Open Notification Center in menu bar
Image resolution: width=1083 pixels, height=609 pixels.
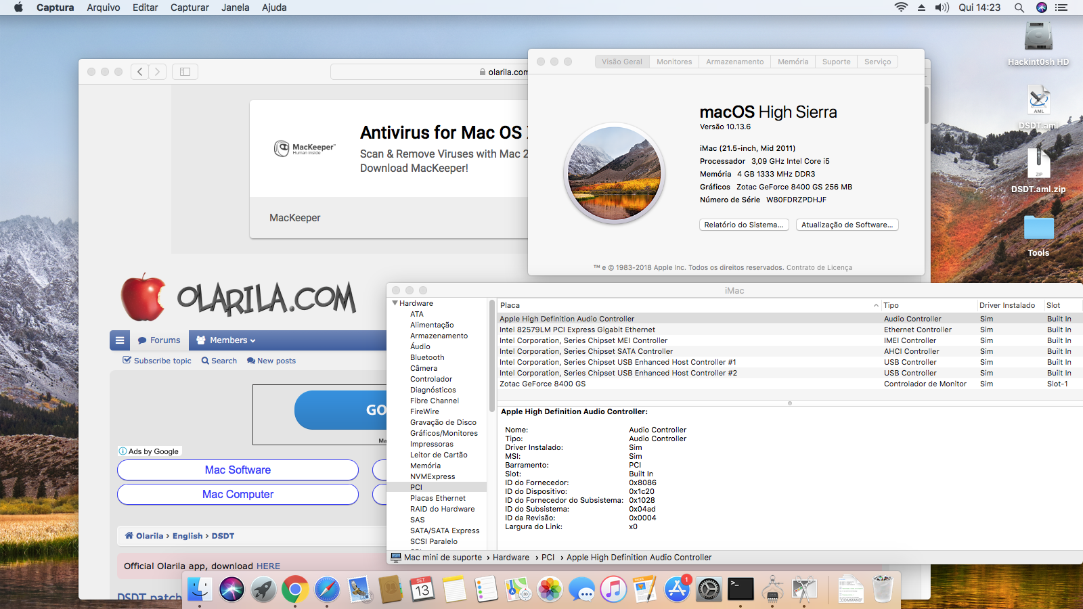(x=1061, y=7)
